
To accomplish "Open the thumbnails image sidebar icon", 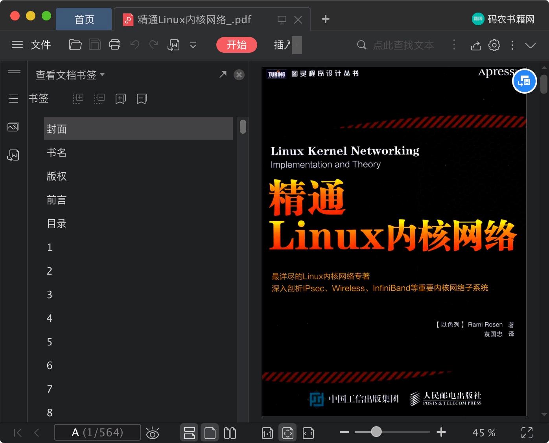I will [13, 127].
